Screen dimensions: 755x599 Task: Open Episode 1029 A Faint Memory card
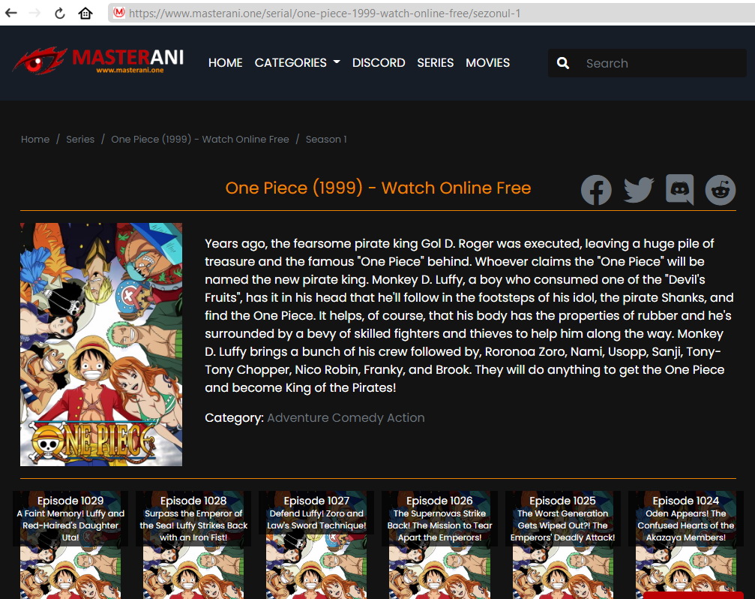point(70,544)
